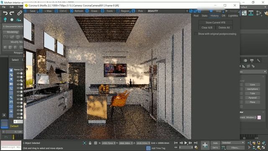Open the key Filters... dialog

235,148
